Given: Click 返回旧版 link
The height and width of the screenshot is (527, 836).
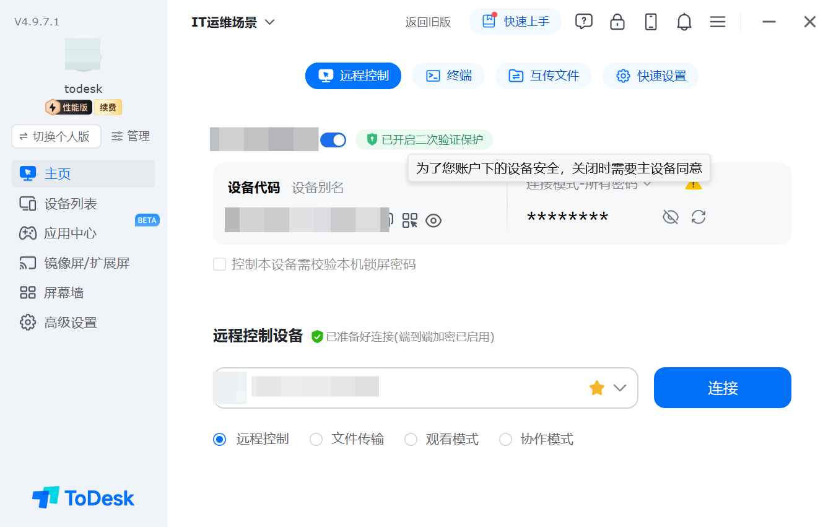Looking at the screenshot, I should [x=428, y=22].
